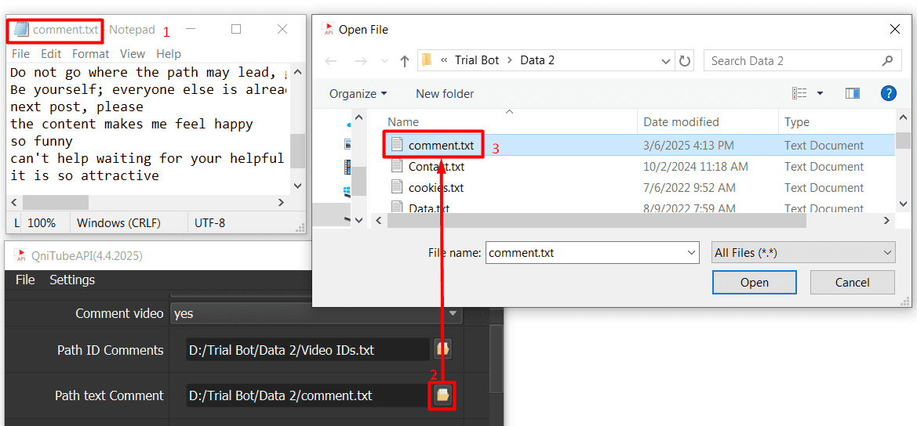Click the folder browse icon for Path ID Comments

tap(442, 349)
